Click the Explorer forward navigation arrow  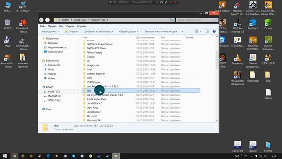click(48, 20)
